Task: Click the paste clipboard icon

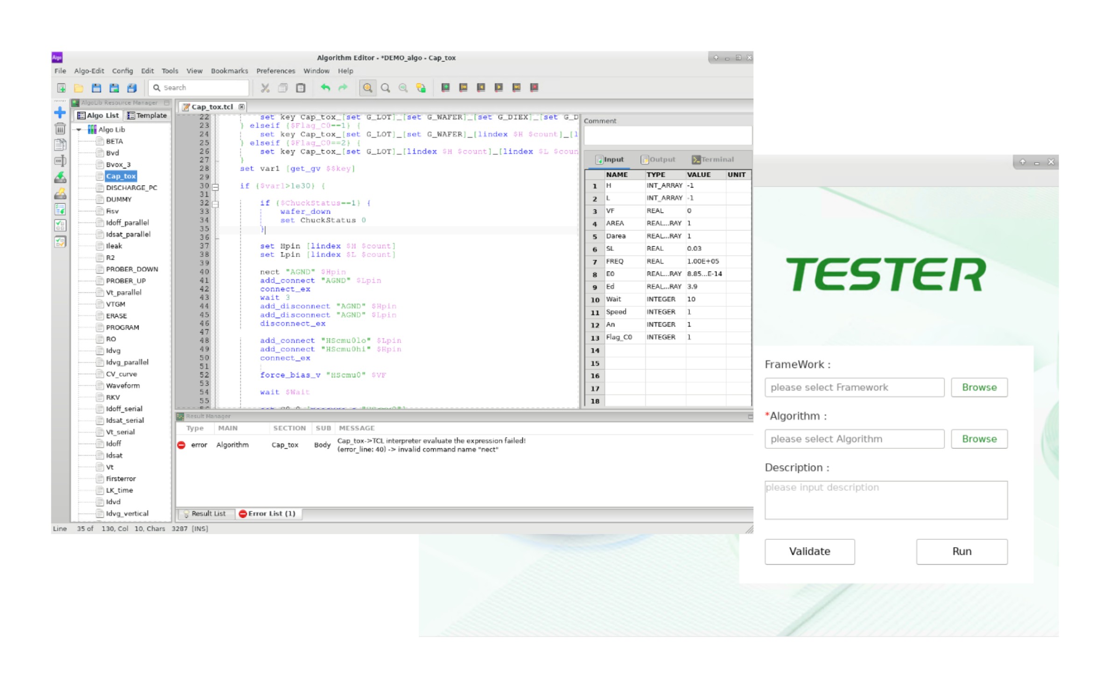Action: (x=301, y=88)
